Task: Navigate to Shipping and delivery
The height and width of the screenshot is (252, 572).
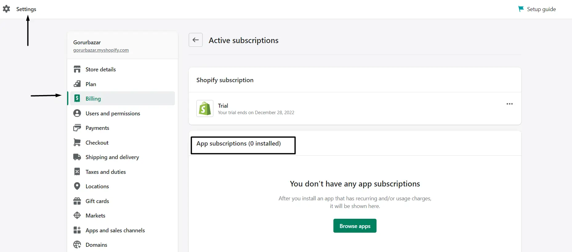Action: click(123, 157)
